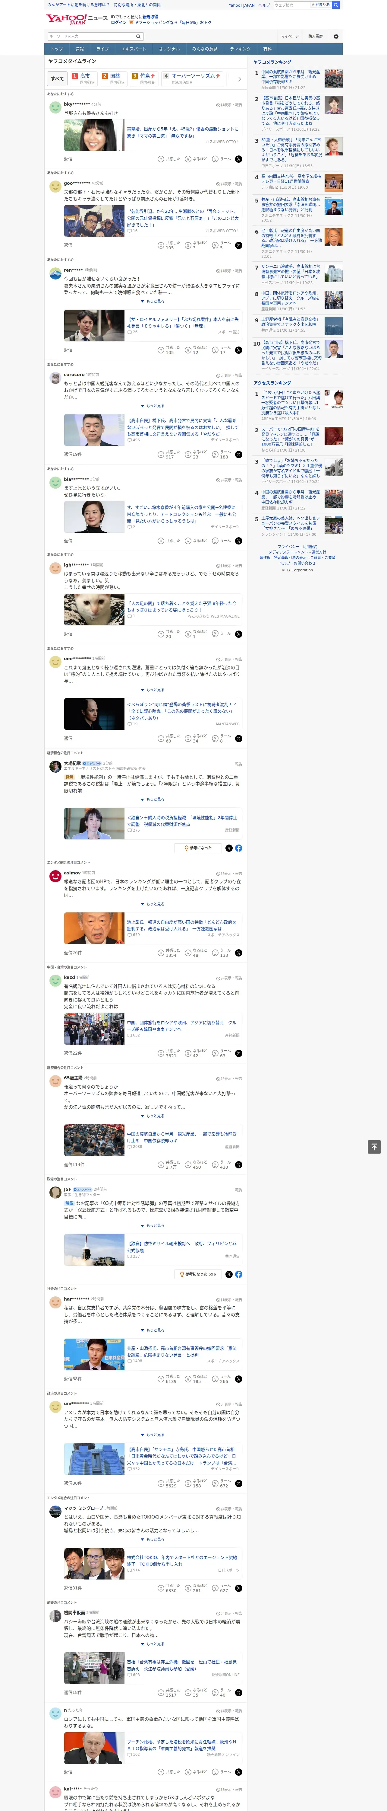The height and width of the screenshot is (1811, 387).
Task: Share kazd's comment on X
Action: coord(239,1053)
